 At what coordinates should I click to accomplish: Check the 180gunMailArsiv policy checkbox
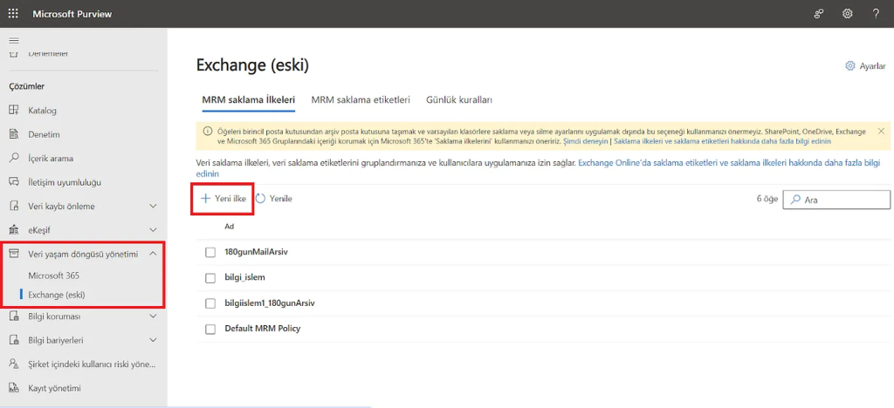click(x=210, y=252)
